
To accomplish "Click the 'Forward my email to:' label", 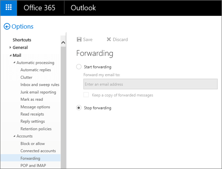I will point(102,75).
